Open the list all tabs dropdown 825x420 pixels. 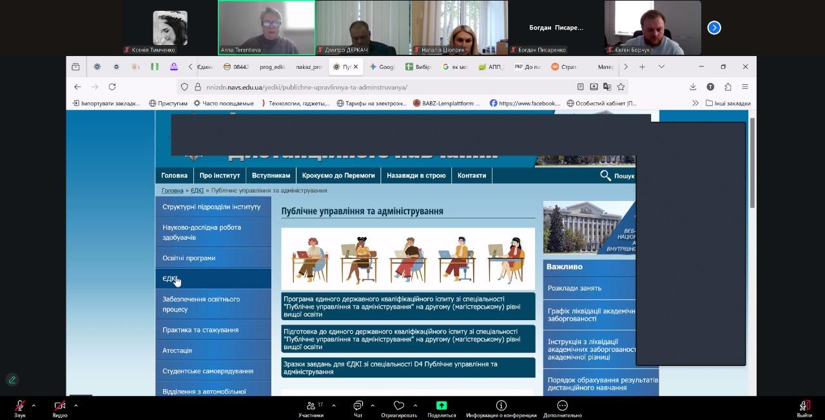click(x=661, y=67)
